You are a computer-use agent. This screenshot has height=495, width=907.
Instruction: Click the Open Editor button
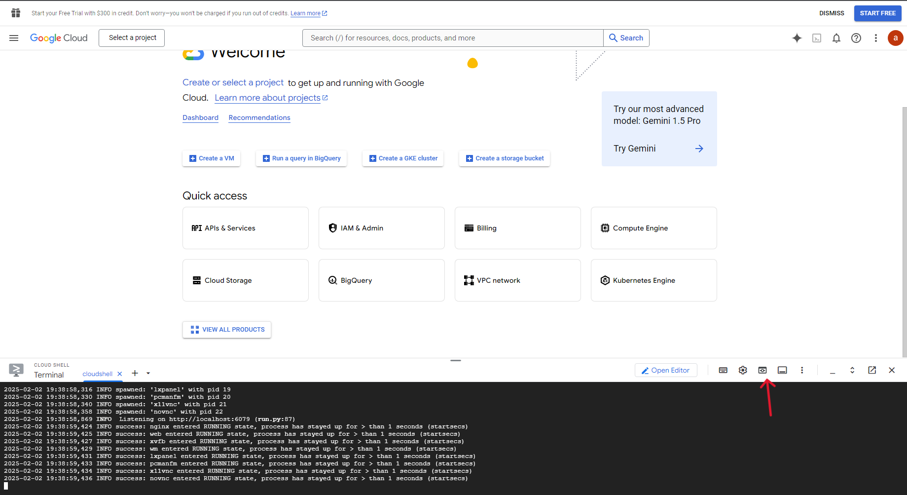click(x=666, y=370)
